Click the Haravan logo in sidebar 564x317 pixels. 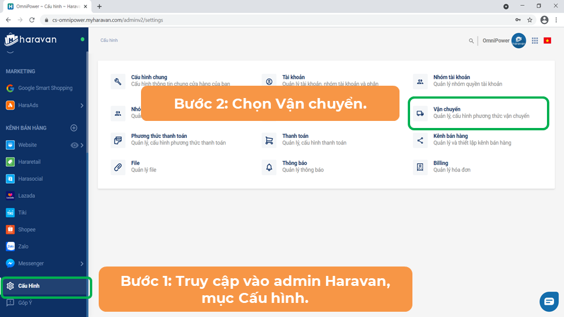click(x=31, y=39)
